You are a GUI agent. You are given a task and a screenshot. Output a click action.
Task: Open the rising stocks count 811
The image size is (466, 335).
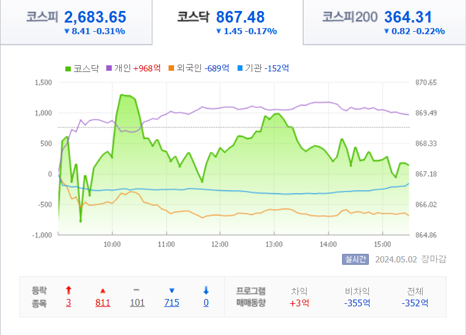click(103, 303)
